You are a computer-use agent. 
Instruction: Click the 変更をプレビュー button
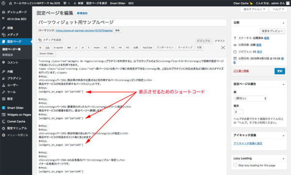coord(272,31)
